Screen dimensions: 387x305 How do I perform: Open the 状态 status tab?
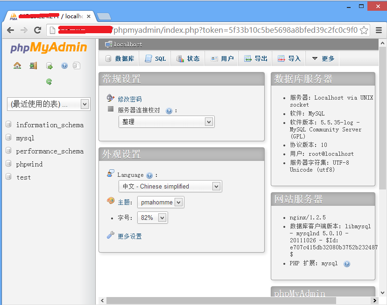click(188, 58)
